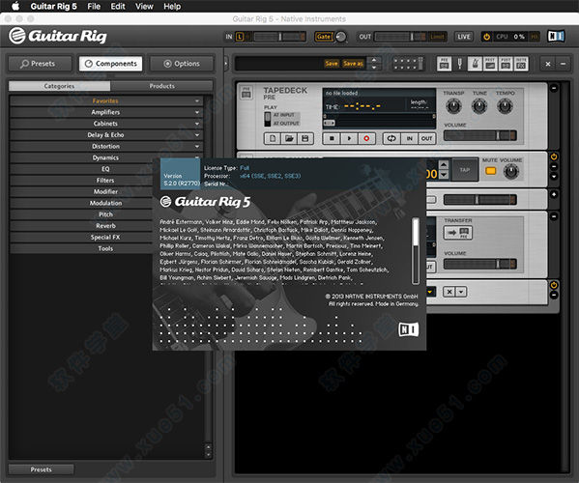This screenshot has width=579, height=483.
Task: Click the TEMPO knob
Action: [505, 106]
